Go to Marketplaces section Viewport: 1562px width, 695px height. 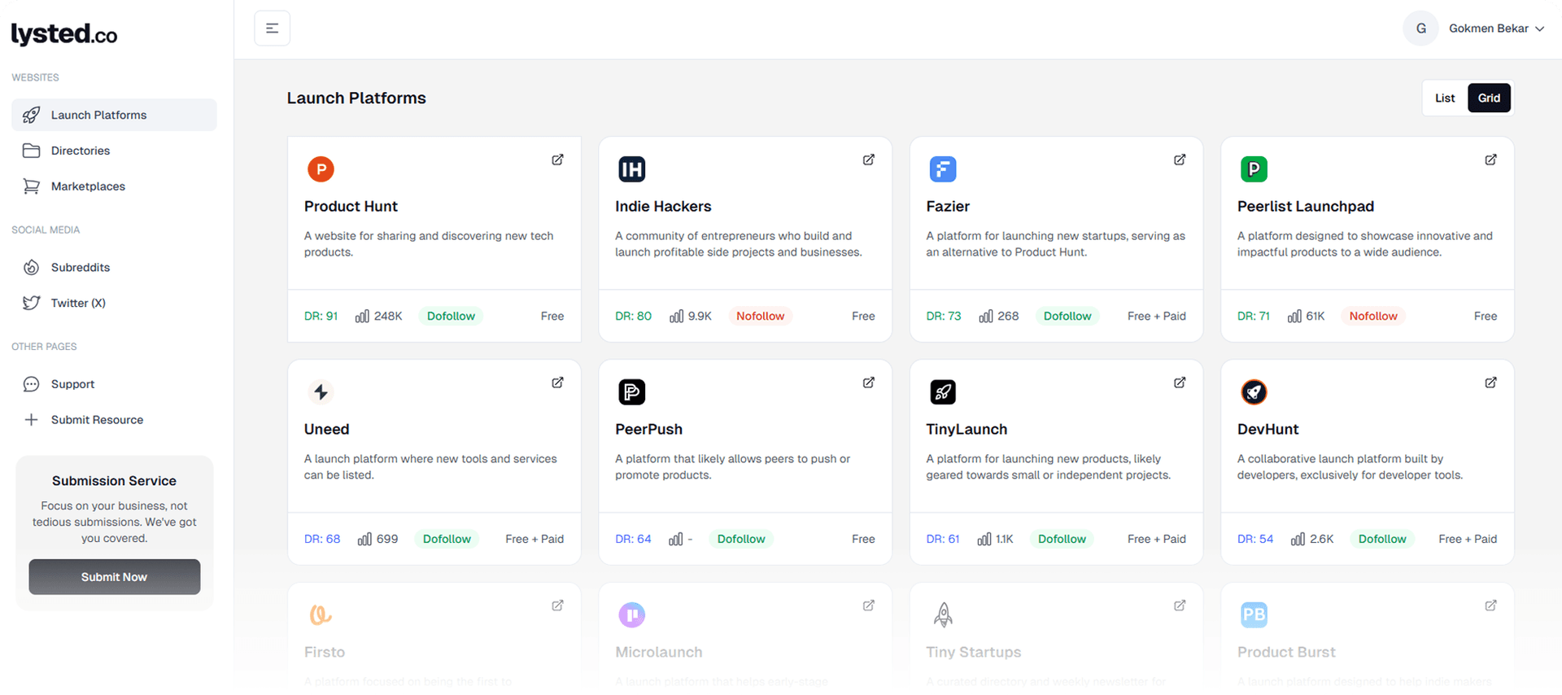pos(88,186)
